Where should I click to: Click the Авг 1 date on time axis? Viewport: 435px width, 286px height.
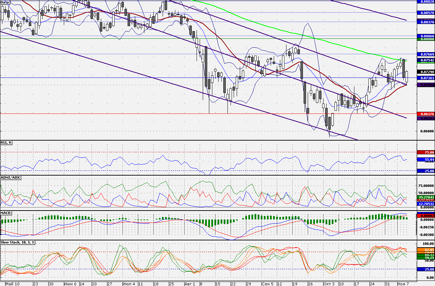pyautogui.click(x=190, y=284)
